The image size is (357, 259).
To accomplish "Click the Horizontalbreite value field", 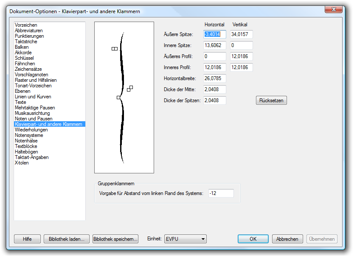I will 214,78.
